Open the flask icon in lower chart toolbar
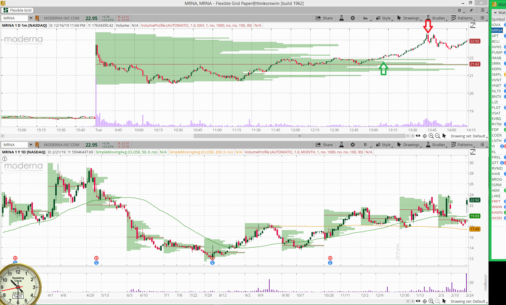The height and width of the screenshot is (305, 506). (x=342, y=145)
